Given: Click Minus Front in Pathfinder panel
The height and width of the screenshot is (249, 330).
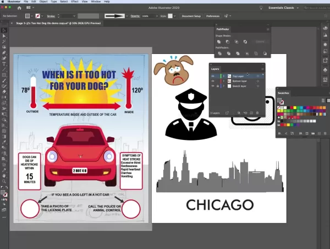Looking at the screenshot, I should pos(228,41).
